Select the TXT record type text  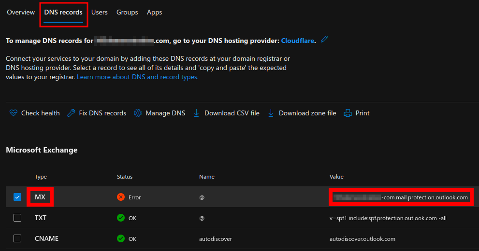[x=41, y=218]
